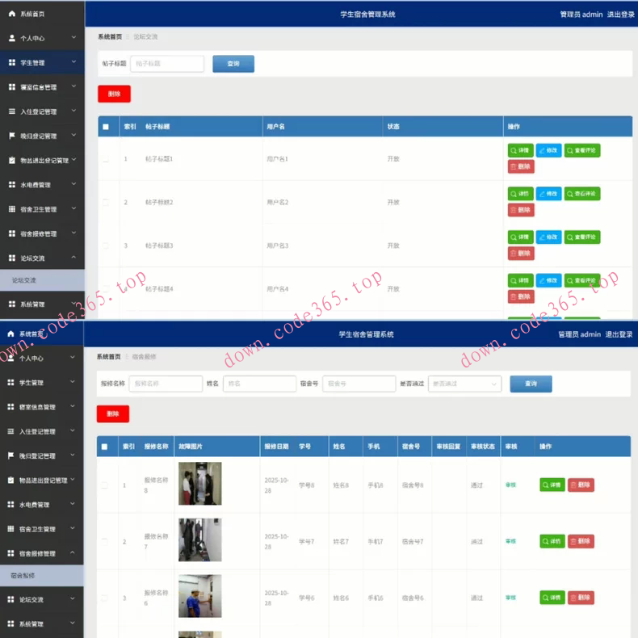Check the checkbox for repair row 学号7

tap(104, 542)
